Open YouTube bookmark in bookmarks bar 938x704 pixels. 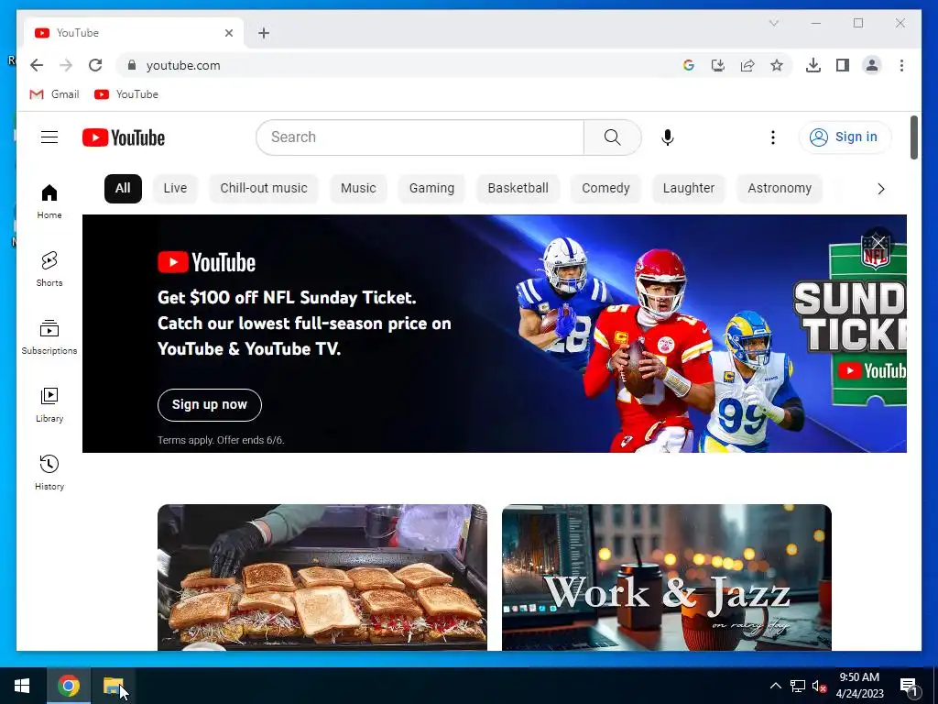point(126,94)
